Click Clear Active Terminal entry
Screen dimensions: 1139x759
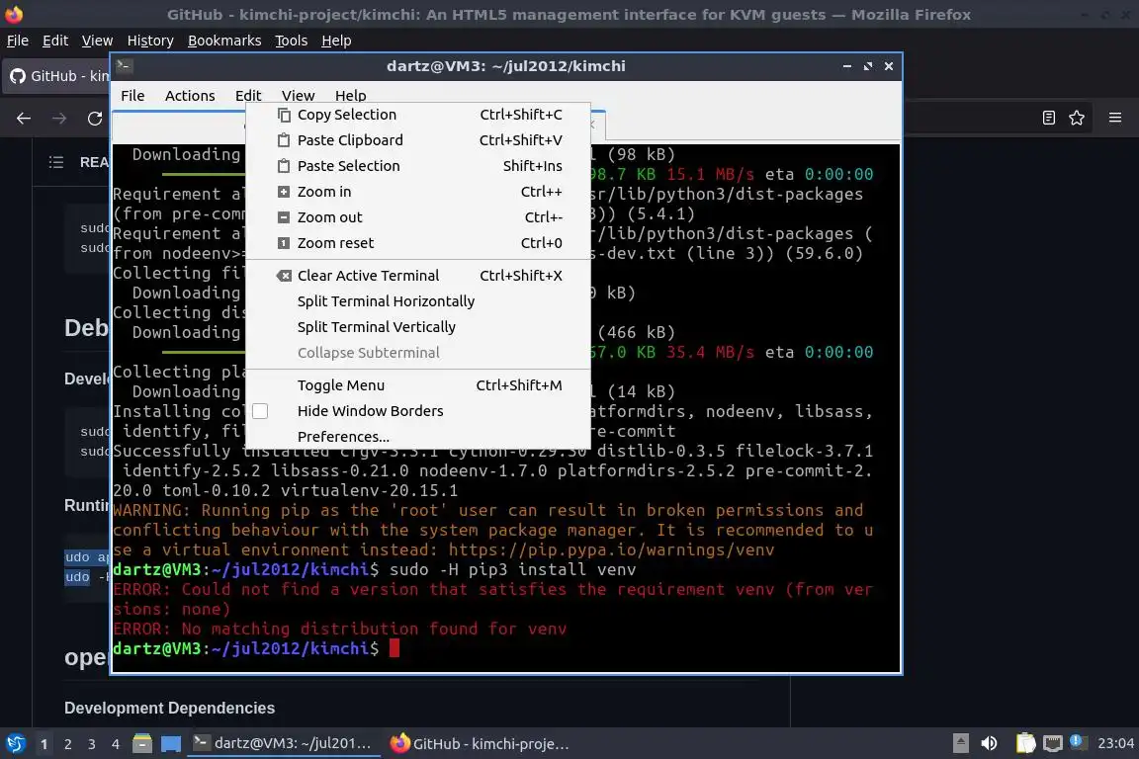[x=419, y=276]
